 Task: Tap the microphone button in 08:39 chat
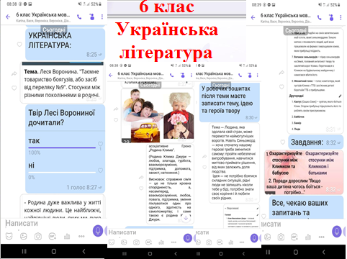(x=336, y=232)
